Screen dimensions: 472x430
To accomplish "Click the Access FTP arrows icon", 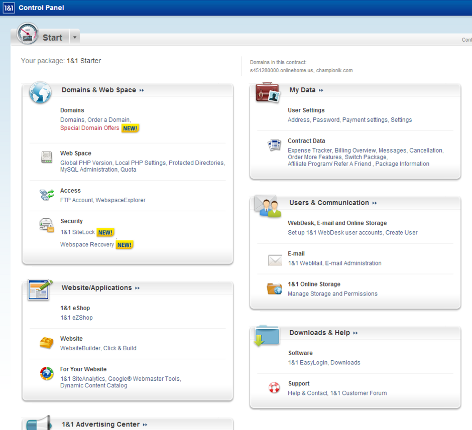I will (x=47, y=195).
